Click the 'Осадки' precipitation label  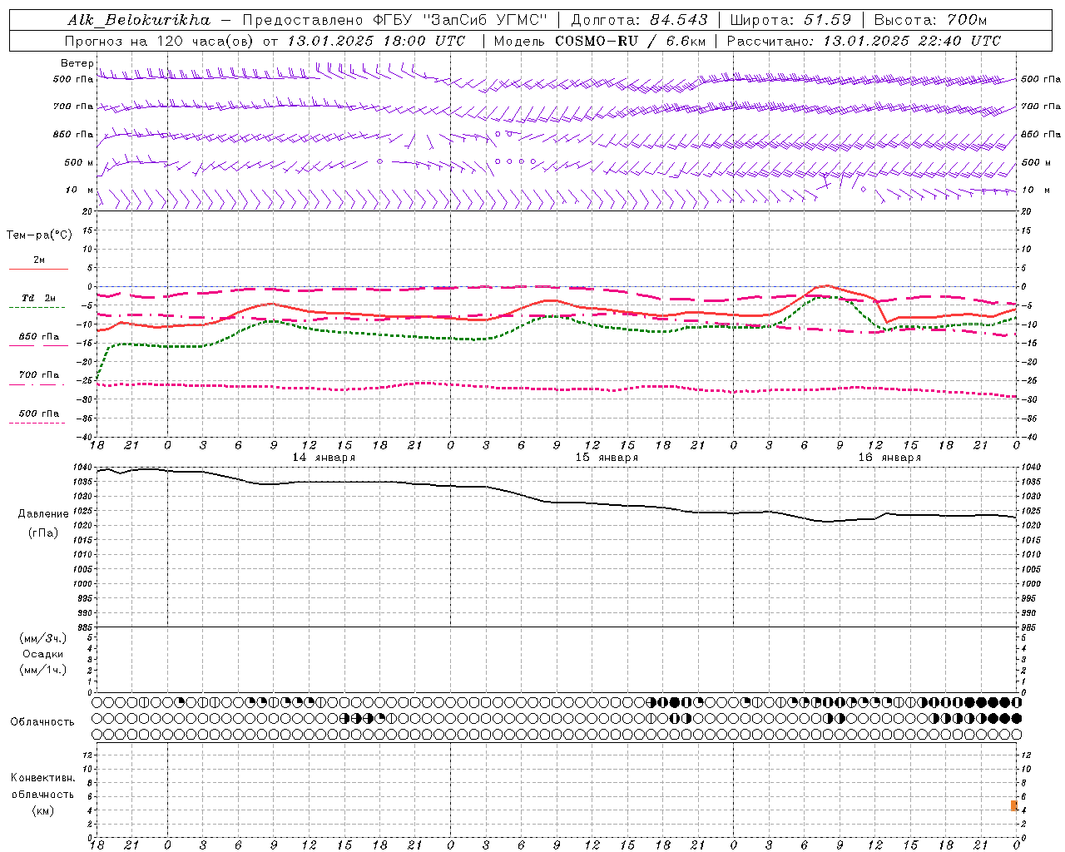[x=43, y=654]
